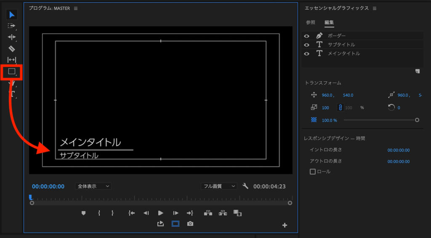
Task: Choose the Track Select Forward tool
Action: [12, 26]
